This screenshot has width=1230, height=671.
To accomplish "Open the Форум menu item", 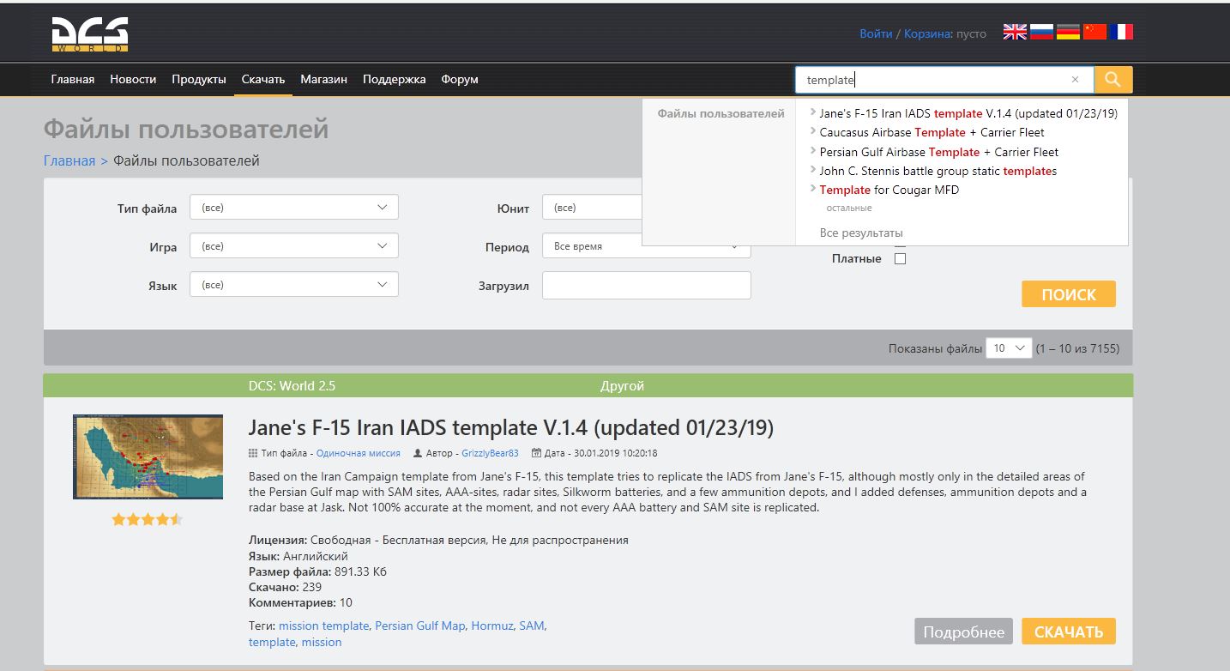I will (460, 79).
